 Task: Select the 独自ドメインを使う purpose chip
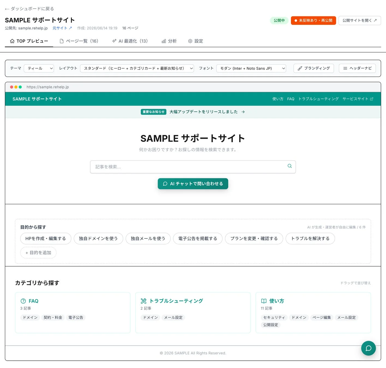coord(98,239)
